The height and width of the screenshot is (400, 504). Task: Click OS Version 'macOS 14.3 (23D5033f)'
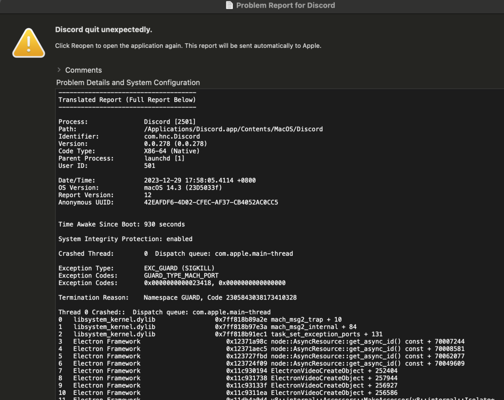pyautogui.click(x=183, y=188)
